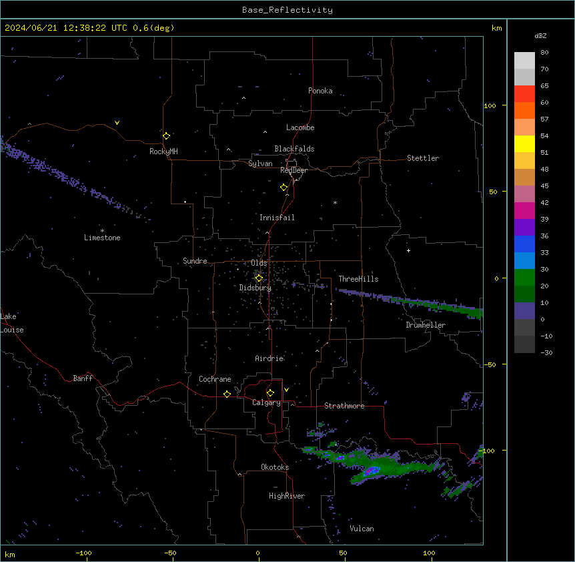Click the yellow V marker northeast of Calgary
575x562 pixels.
tap(286, 390)
